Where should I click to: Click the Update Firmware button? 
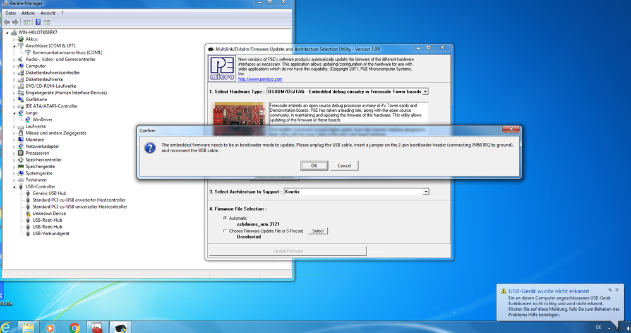point(288,251)
